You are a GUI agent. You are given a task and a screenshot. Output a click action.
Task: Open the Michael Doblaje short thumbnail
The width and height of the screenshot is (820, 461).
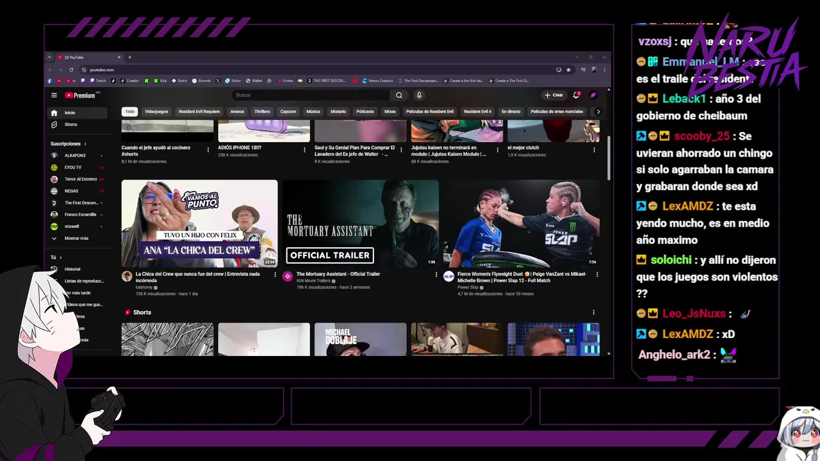click(361, 339)
